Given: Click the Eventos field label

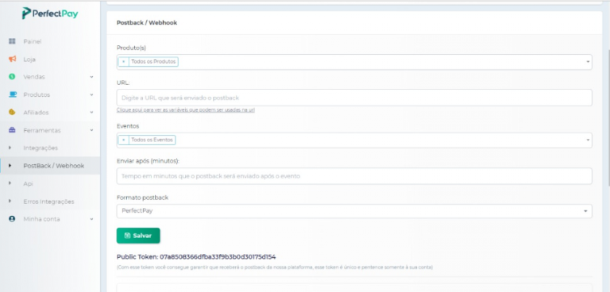Looking at the screenshot, I should (x=128, y=126).
